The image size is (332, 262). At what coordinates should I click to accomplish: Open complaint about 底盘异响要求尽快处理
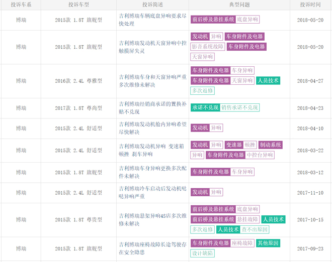[x=152, y=20]
